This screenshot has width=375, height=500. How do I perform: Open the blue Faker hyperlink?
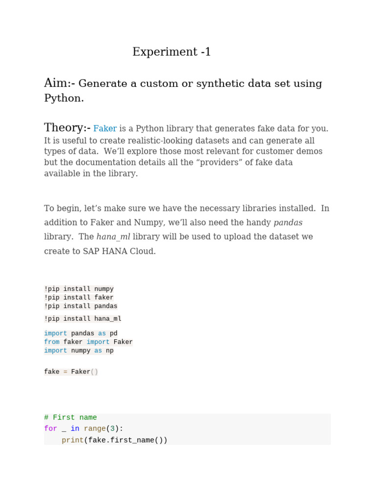[x=105, y=129]
